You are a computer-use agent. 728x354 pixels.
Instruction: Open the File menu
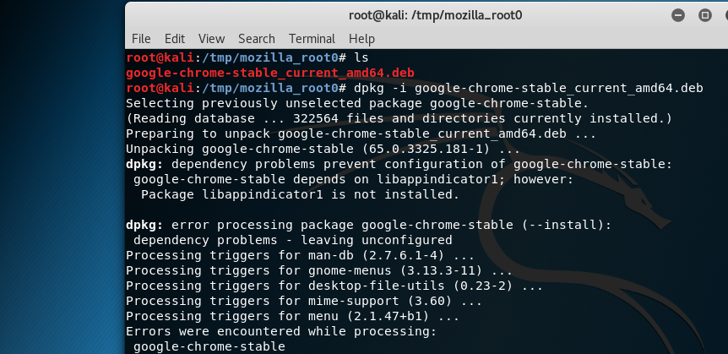[x=141, y=39]
